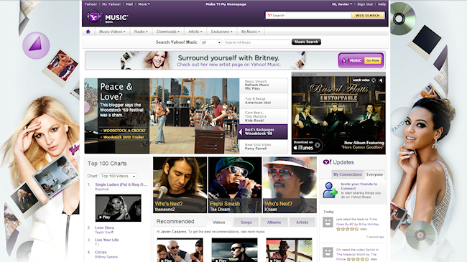Image resolution: width=467 pixels, height=262 pixels.
Task: Open the Exclusives dropdown menu
Action: click(221, 32)
